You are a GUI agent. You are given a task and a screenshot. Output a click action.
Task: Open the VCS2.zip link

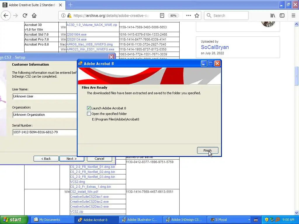coord(77,211)
